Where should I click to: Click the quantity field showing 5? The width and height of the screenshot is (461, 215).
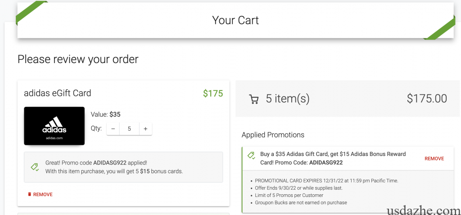(129, 128)
